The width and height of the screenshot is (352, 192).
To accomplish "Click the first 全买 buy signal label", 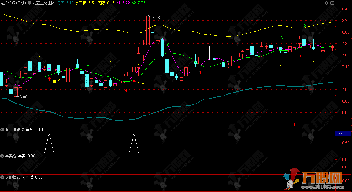I will pyautogui.click(x=56, y=81).
